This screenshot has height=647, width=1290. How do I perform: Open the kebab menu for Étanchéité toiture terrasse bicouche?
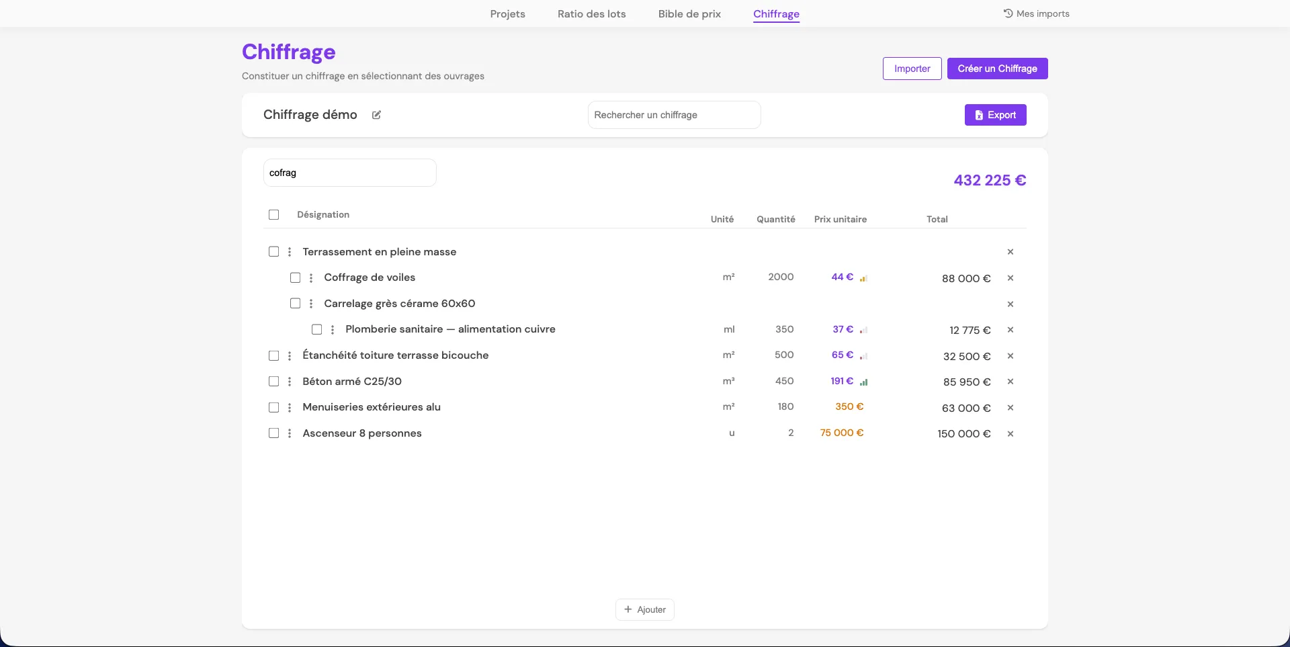(290, 356)
